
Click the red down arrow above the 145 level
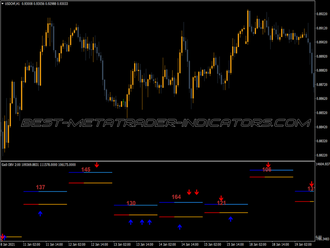pyautogui.click(x=96, y=165)
